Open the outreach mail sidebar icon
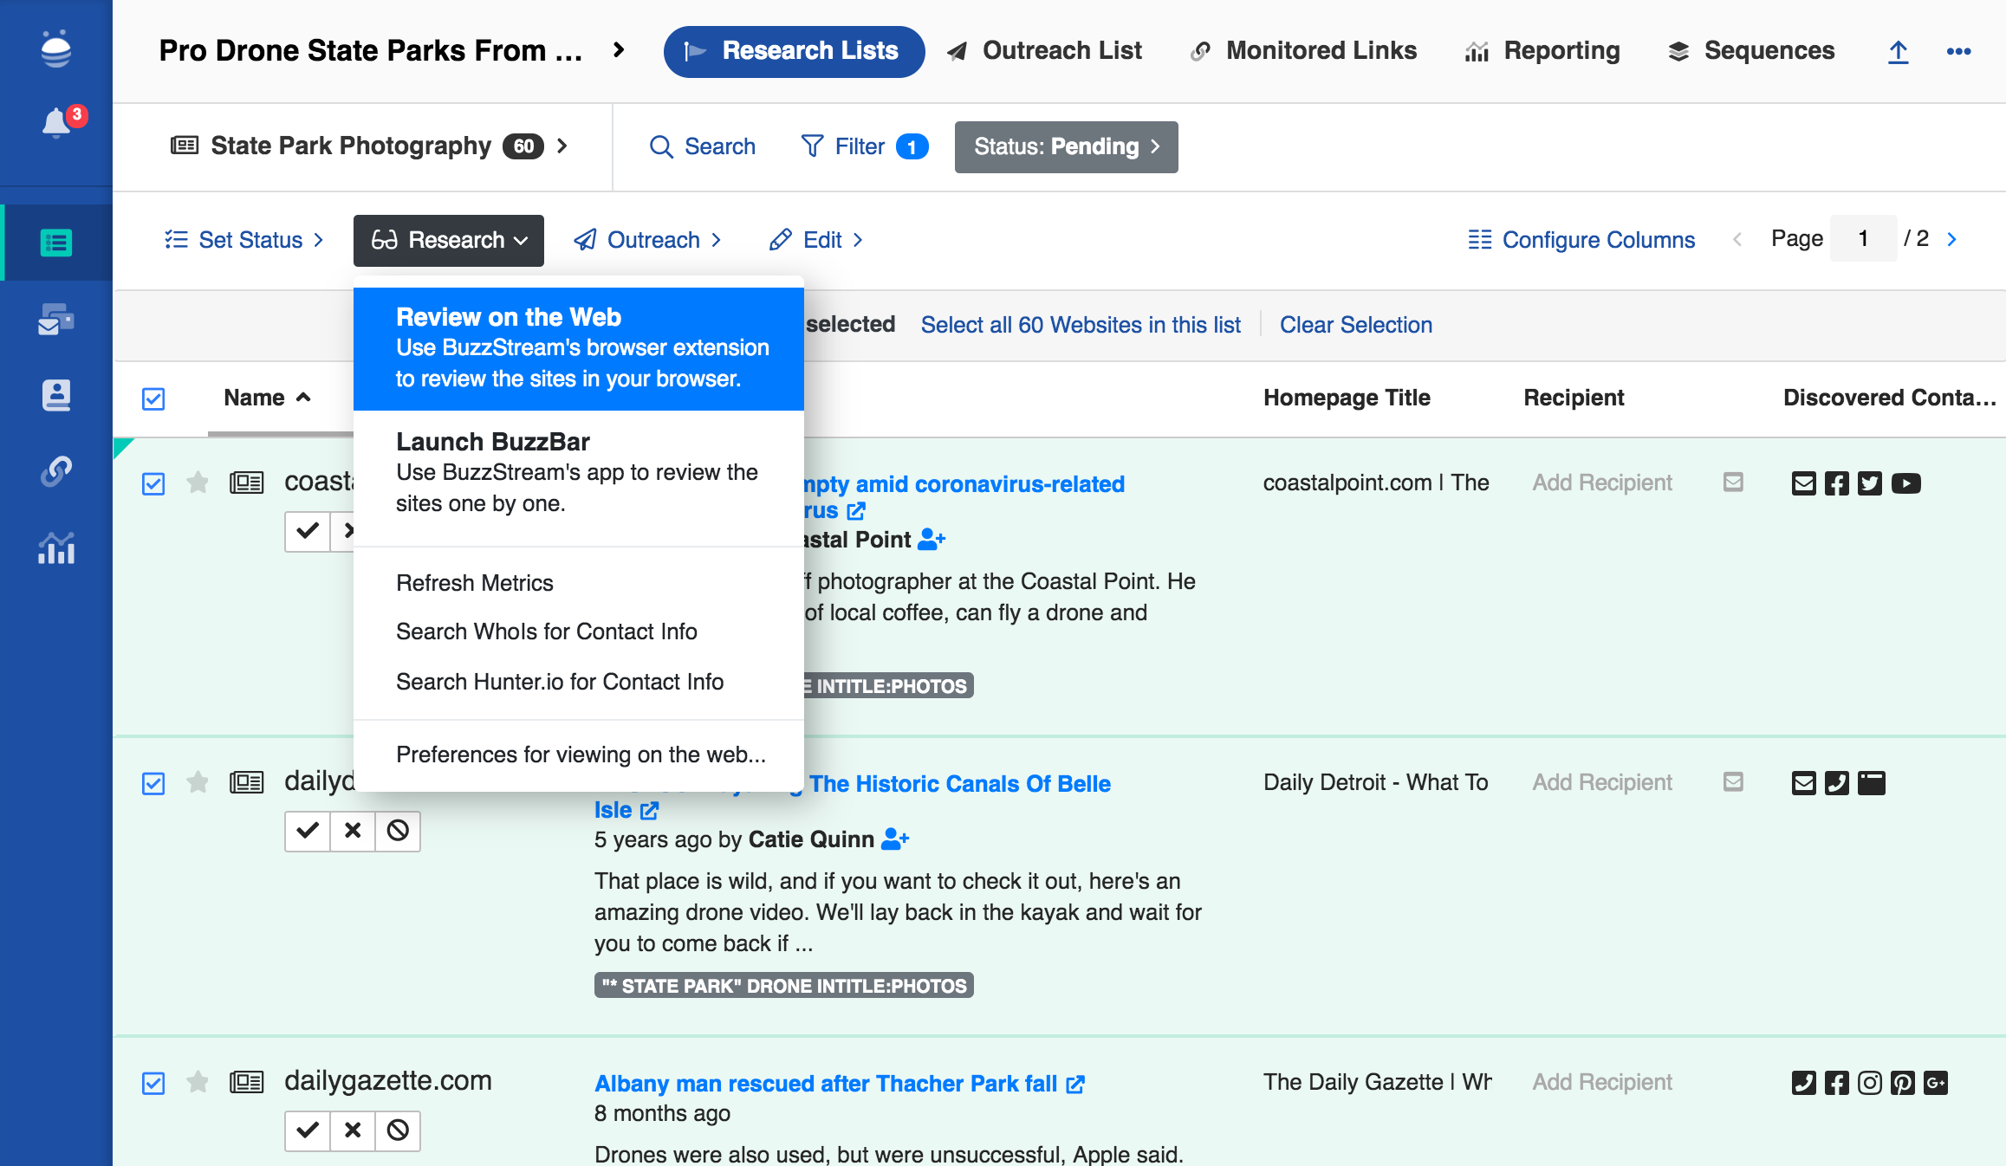 [x=56, y=319]
